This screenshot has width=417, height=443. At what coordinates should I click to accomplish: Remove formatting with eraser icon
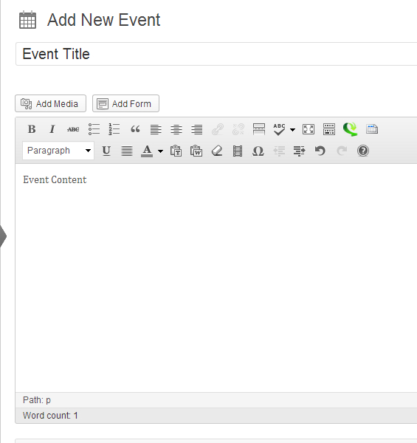point(217,151)
